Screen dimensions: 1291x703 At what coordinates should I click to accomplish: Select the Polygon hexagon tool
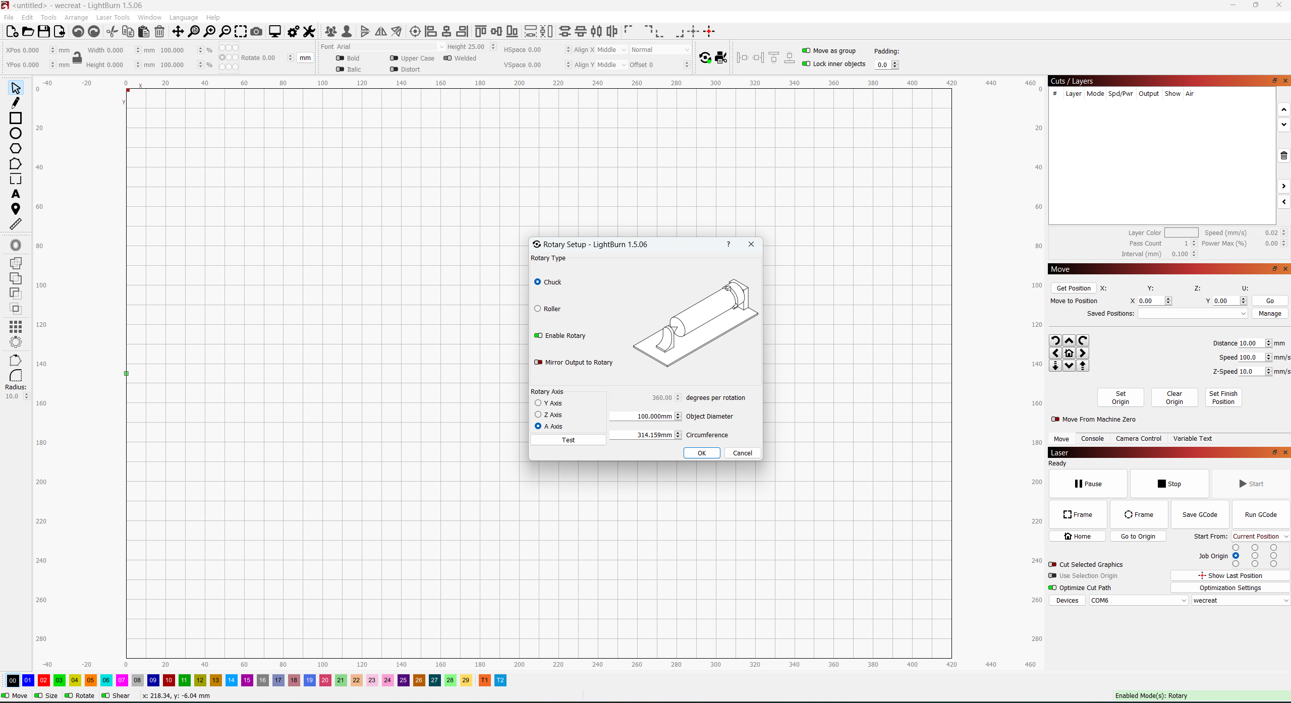pos(16,148)
